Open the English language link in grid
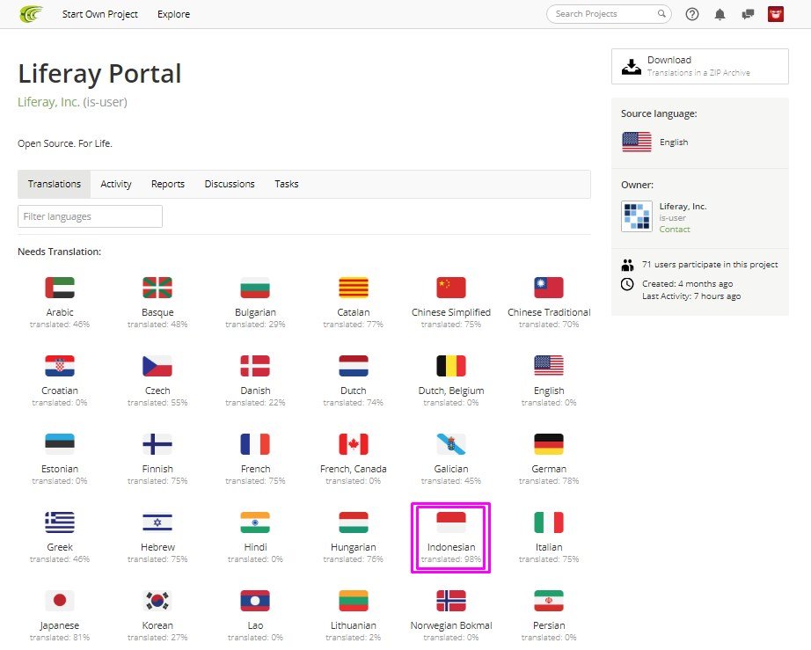 point(549,391)
